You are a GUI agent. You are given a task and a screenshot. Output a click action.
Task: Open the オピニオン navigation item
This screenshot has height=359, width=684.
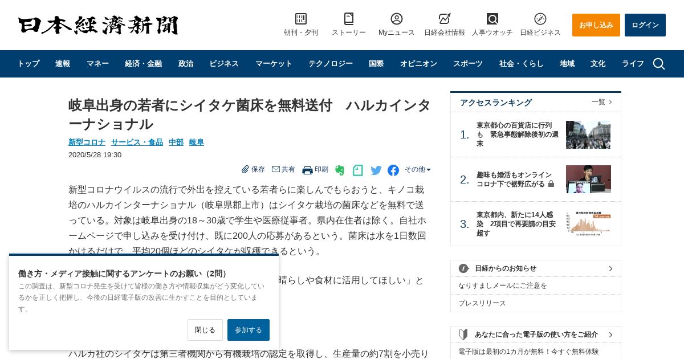[x=418, y=64]
